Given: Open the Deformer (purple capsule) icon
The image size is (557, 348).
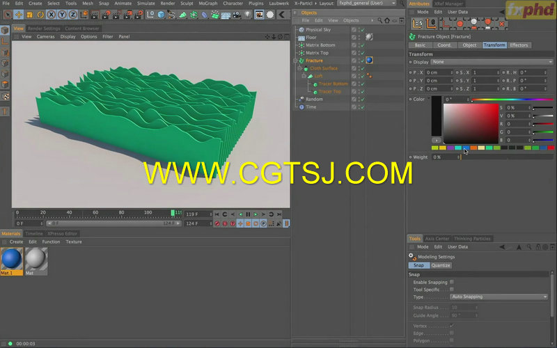Looking at the screenshot, I should 204,15.
